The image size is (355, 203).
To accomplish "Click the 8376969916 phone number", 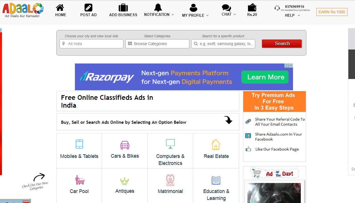I will point(294,6).
